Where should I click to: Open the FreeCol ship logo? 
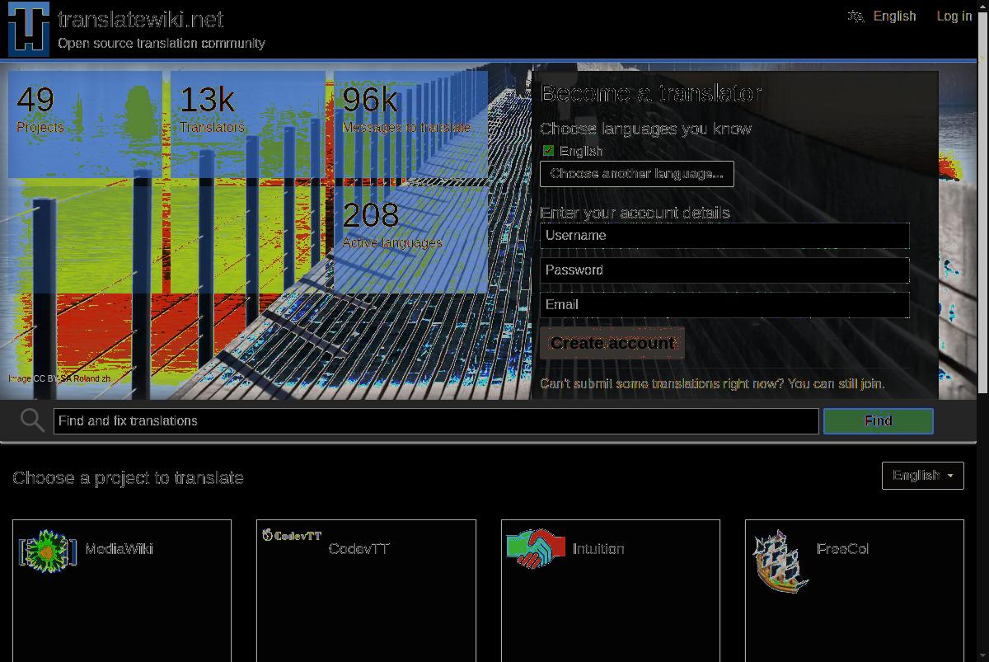tap(780, 561)
